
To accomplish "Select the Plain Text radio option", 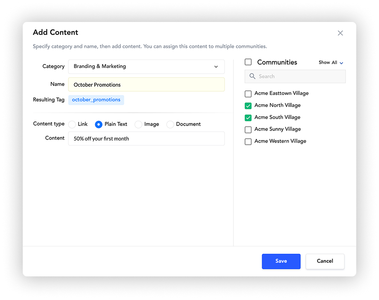I will (98, 124).
